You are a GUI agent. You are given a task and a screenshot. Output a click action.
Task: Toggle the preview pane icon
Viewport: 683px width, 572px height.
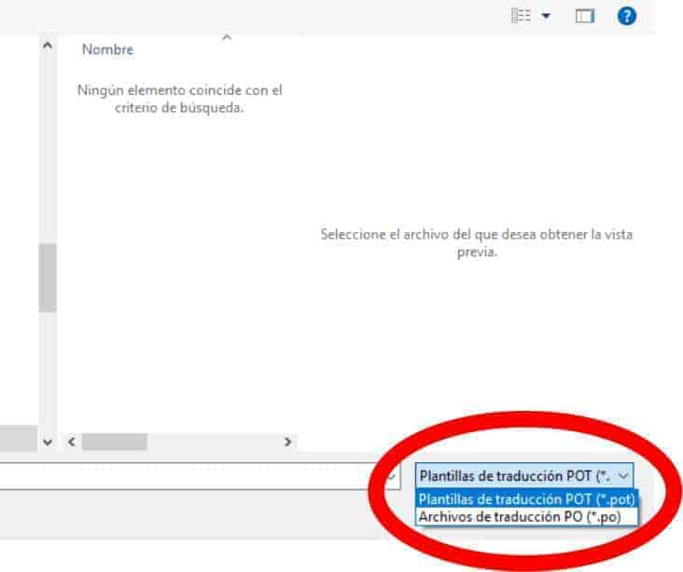pos(585,16)
